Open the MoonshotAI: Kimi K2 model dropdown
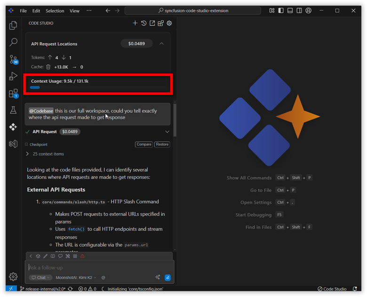The width and height of the screenshot is (367, 297). [x=76, y=278]
